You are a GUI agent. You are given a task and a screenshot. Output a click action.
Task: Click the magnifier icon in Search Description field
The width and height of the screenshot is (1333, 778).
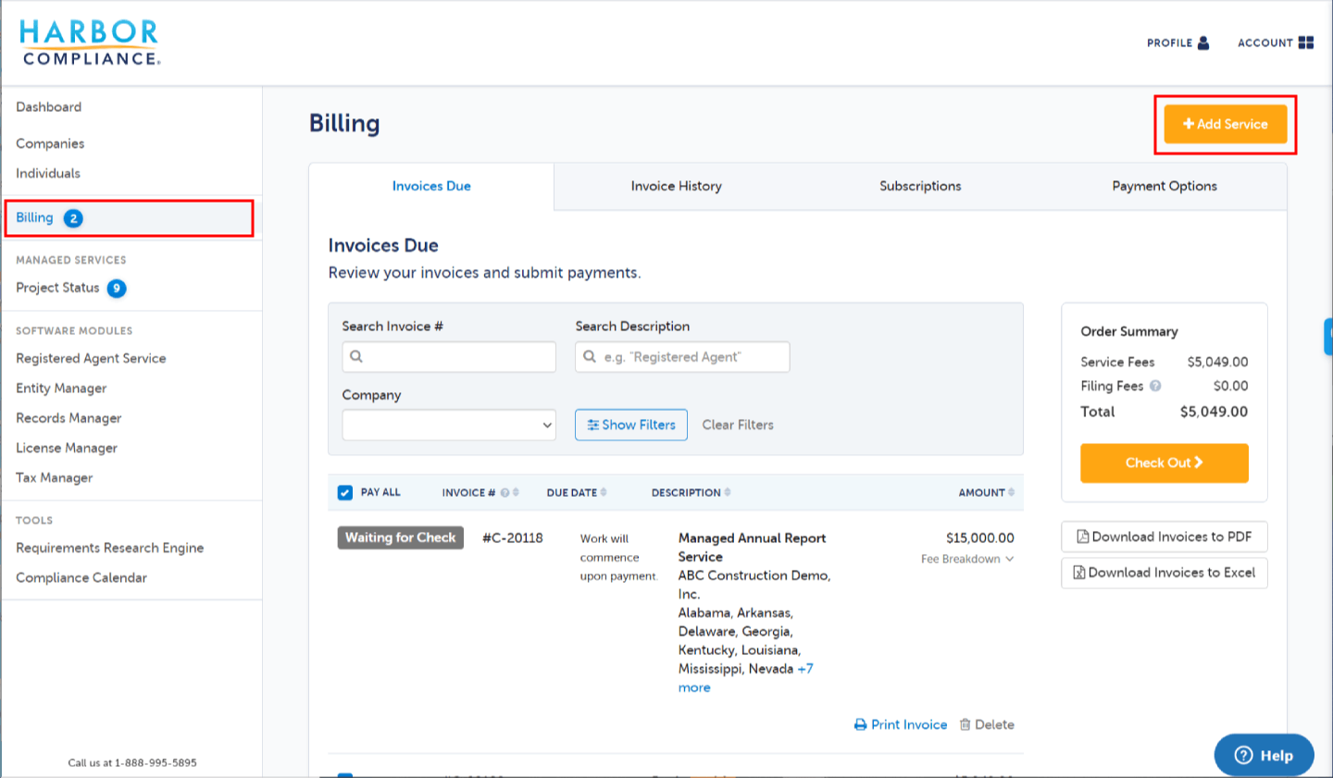[x=590, y=356]
